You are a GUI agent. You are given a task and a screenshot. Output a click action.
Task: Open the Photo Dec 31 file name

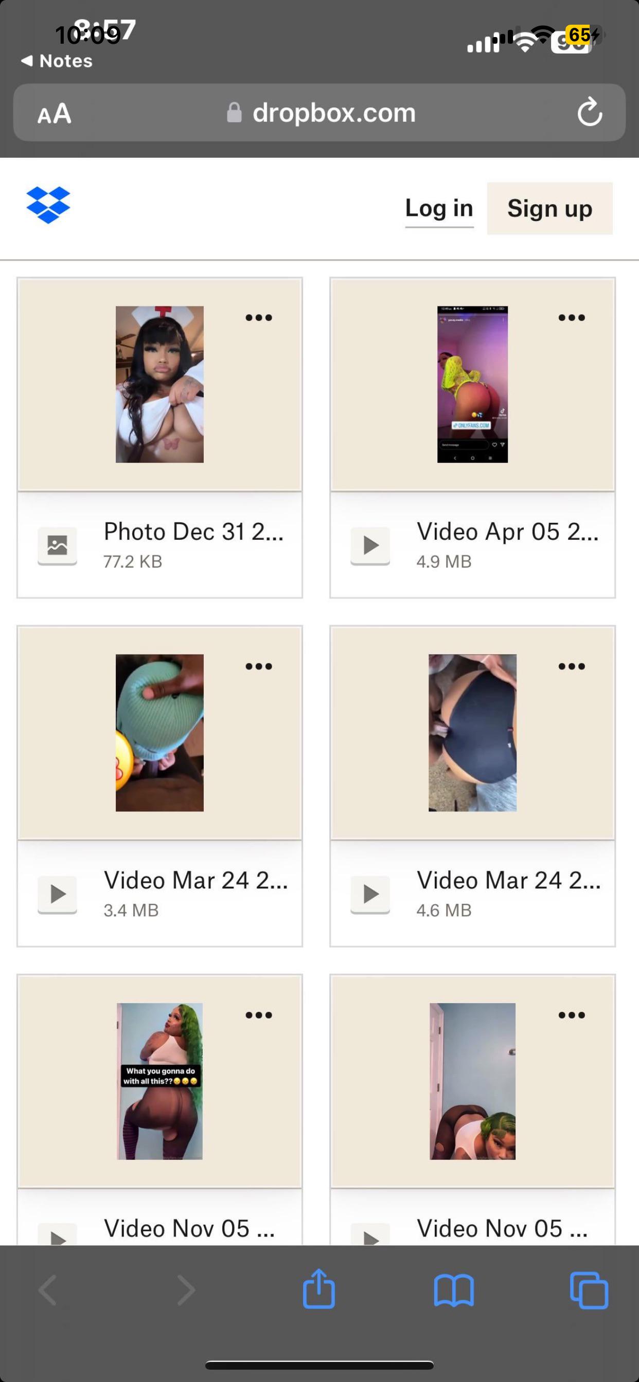pos(193,532)
